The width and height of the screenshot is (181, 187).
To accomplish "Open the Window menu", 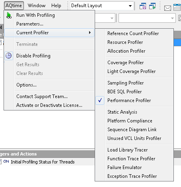I will point(37,6).
